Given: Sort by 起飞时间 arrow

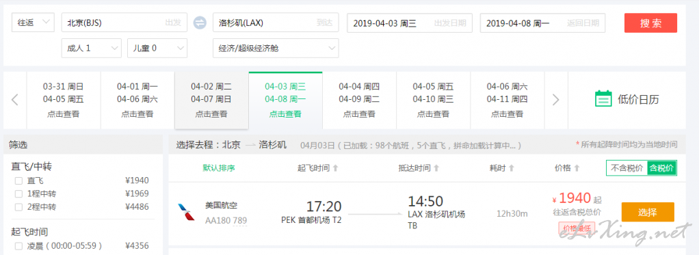Looking at the screenshot, I should click(x=336, y=168).
